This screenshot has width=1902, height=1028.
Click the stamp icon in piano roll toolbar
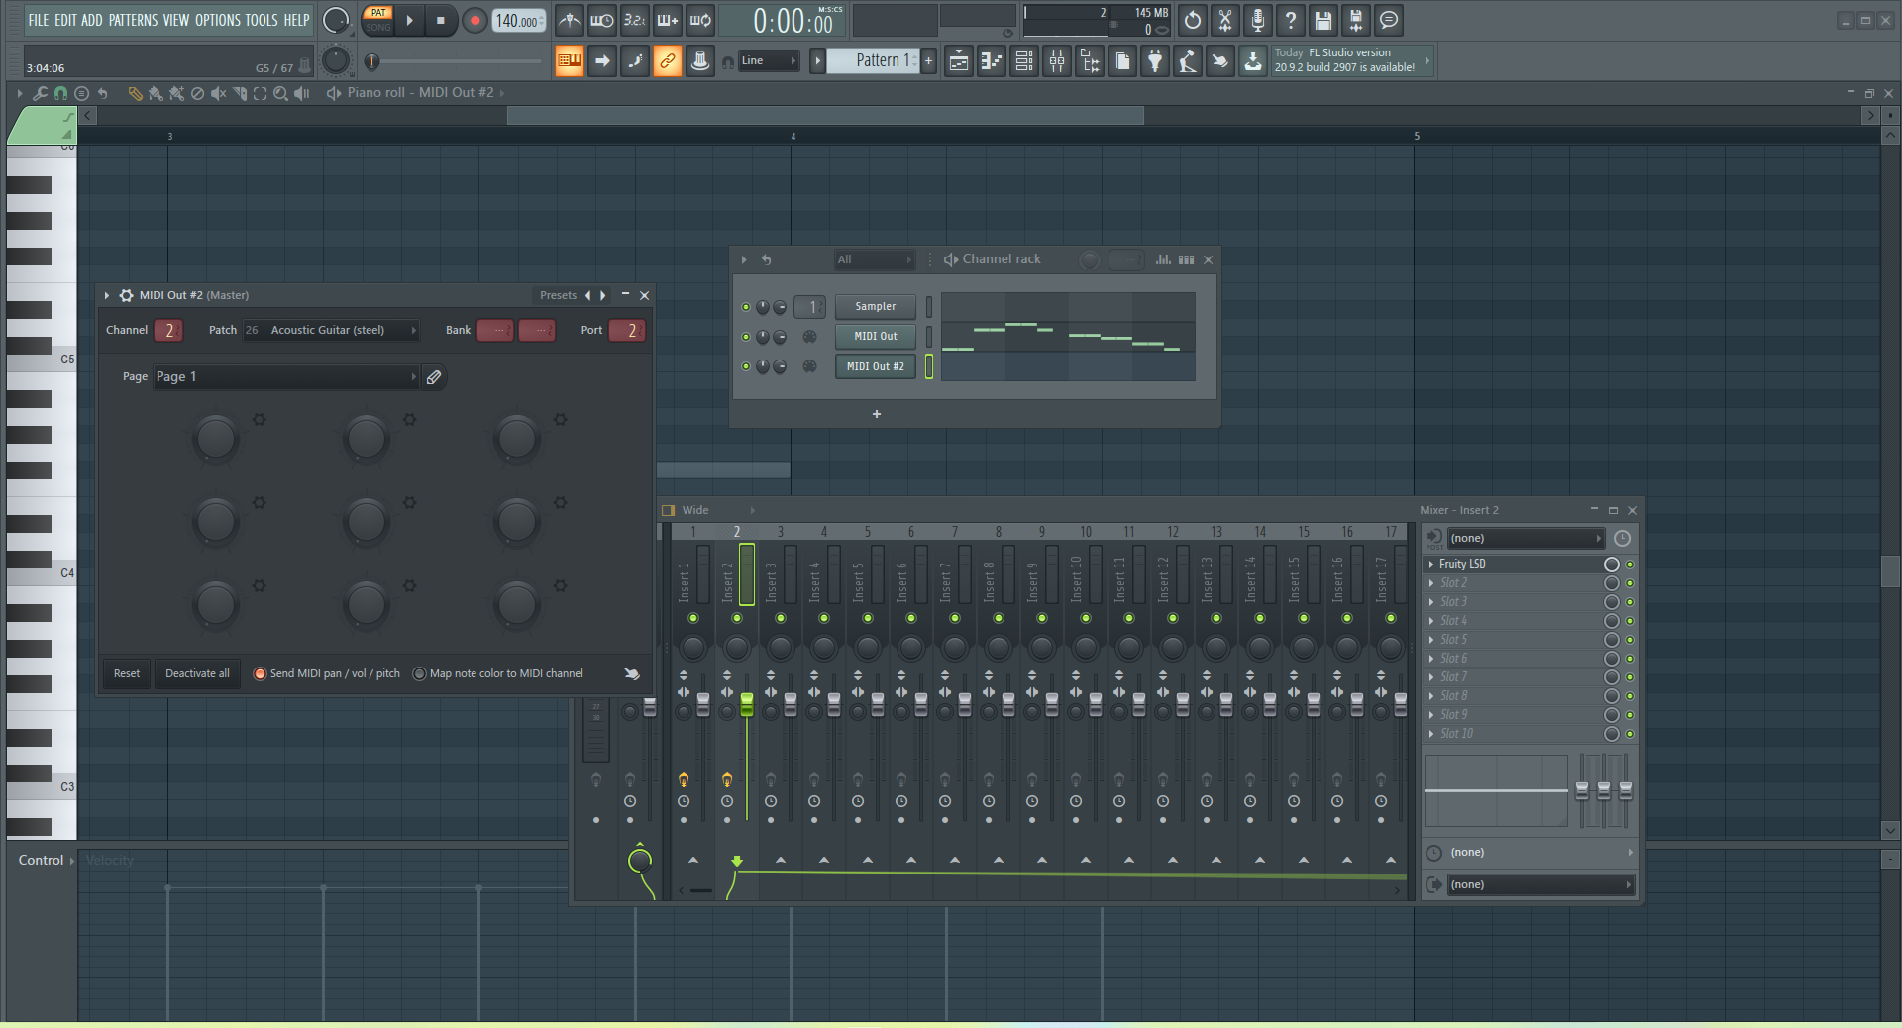[x=82, y=93]
